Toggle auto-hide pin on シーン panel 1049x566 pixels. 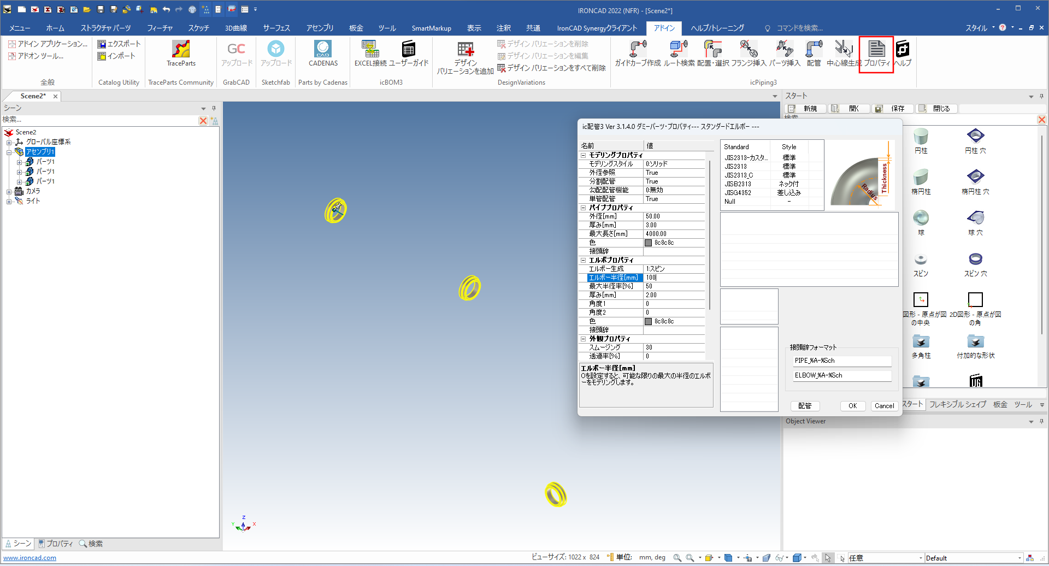(x=214, y=108)
